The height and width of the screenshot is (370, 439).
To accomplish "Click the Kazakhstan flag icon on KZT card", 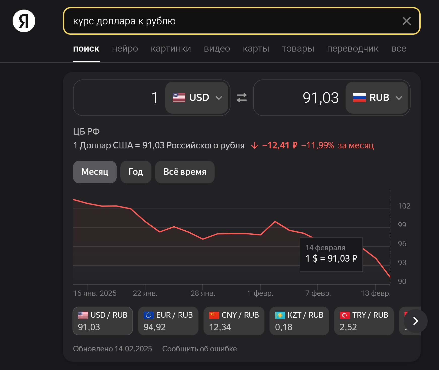I will tap(280, 315).
